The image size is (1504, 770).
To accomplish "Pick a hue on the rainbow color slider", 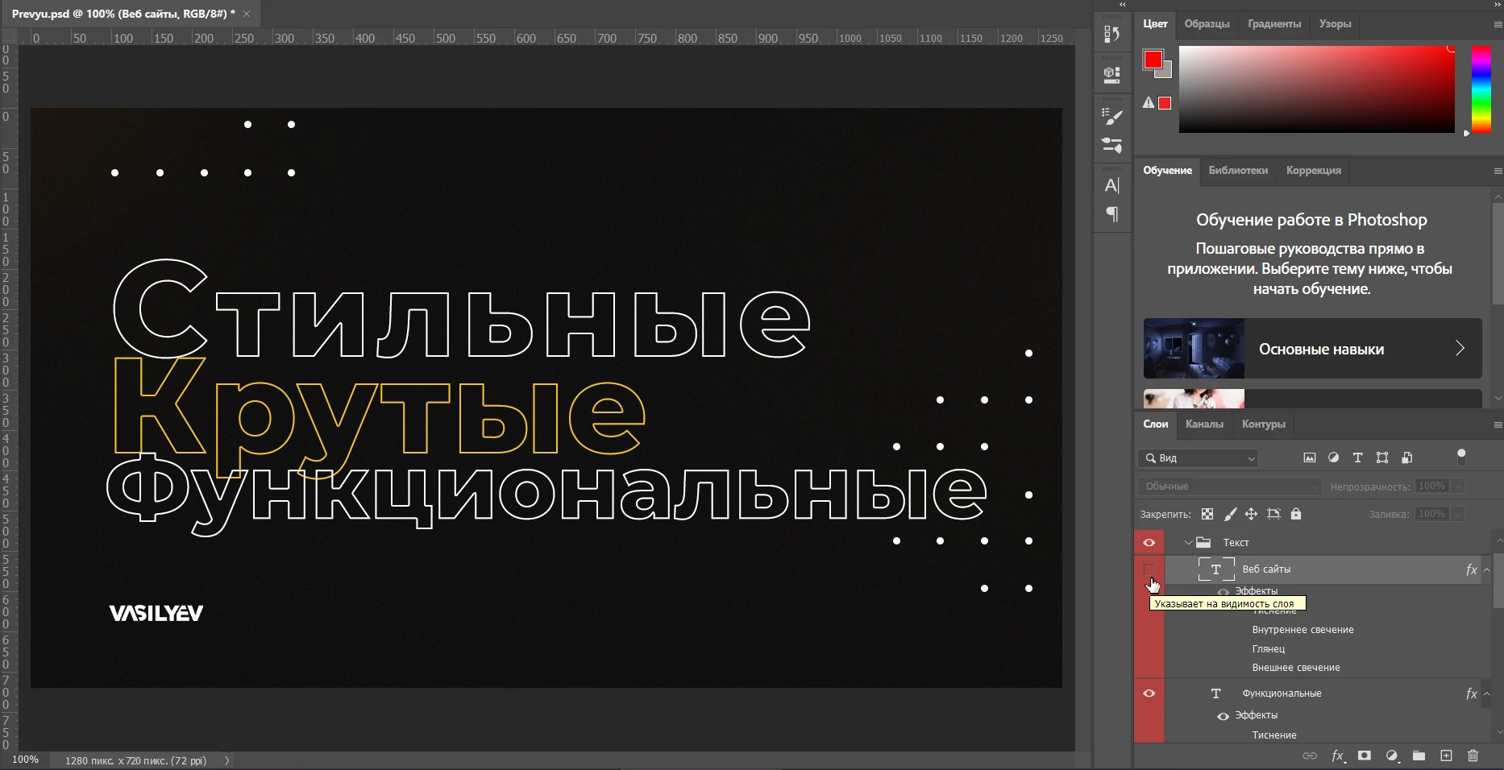I will tap(1481, 89).
